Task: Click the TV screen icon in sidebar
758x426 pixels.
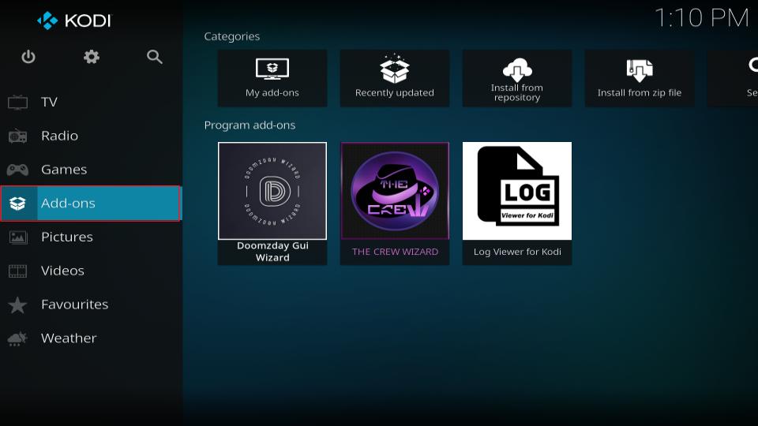Action: (18, 103)
